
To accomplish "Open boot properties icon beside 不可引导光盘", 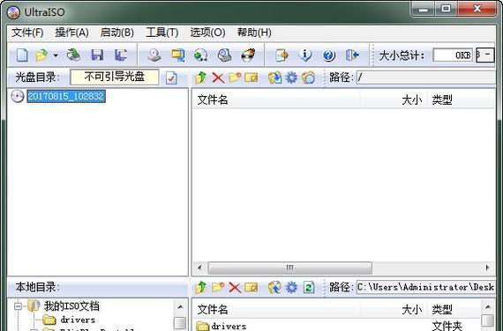I will pos(171,77).
